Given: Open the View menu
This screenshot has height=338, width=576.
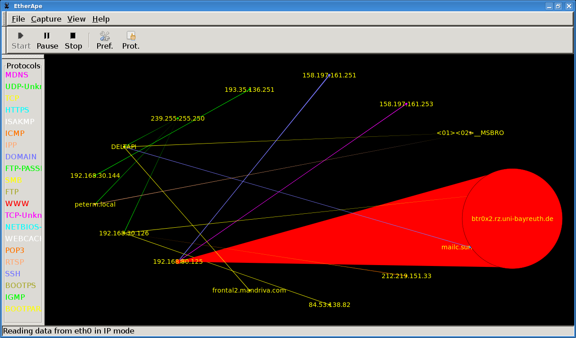Looking at the screenshot, I should pyautogui.click(x=76, y=19).
